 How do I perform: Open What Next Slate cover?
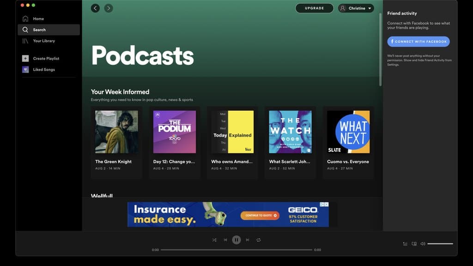(348, 132)
